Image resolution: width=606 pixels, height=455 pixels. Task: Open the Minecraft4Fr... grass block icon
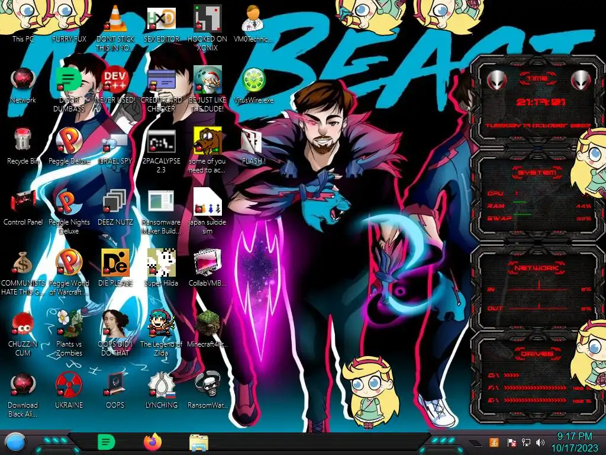(x=207, y=329)
